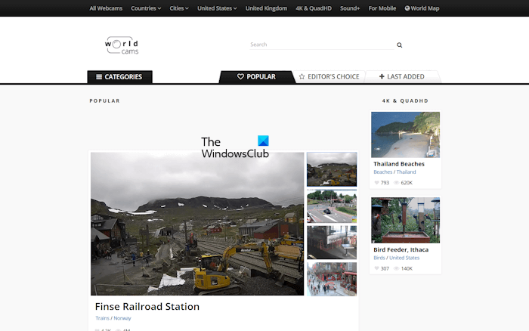Click eye views icon under Thailand Beaches

tap(397, 183)
